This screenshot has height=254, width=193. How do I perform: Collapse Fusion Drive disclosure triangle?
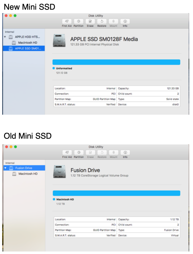coord(5,168)
